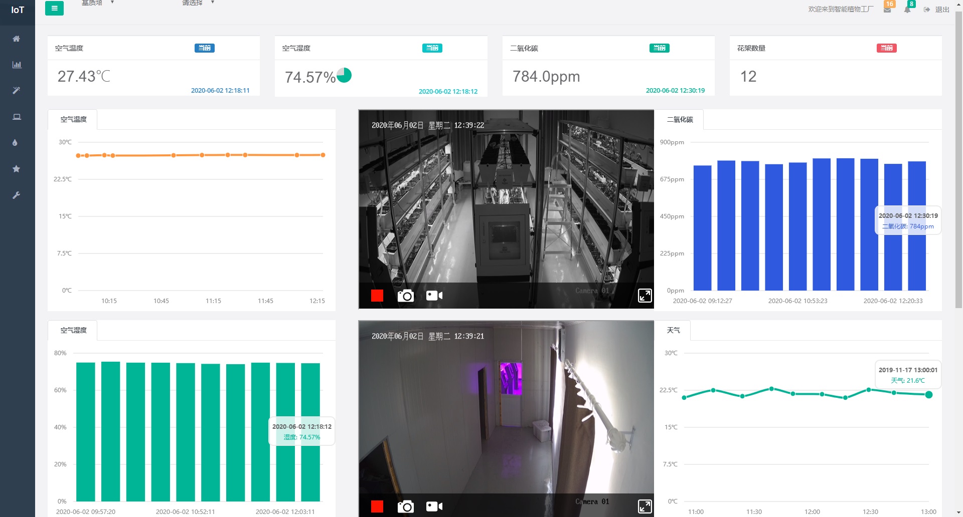Click the magic wand sidebar icon
Screen dimensions: 963x517
17,91
